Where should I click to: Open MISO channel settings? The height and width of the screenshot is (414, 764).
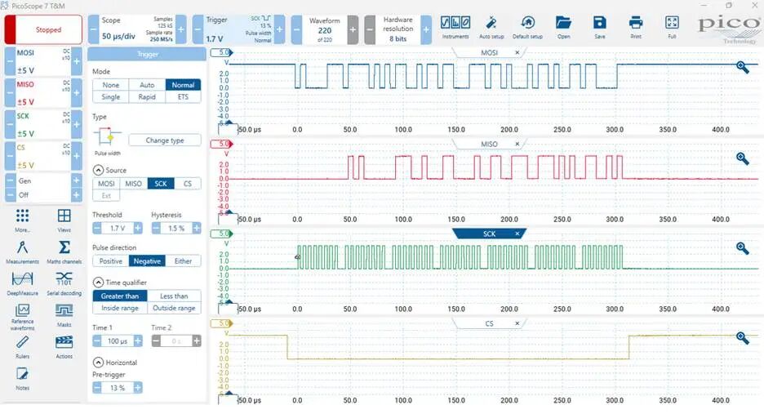tap(43, 93)
